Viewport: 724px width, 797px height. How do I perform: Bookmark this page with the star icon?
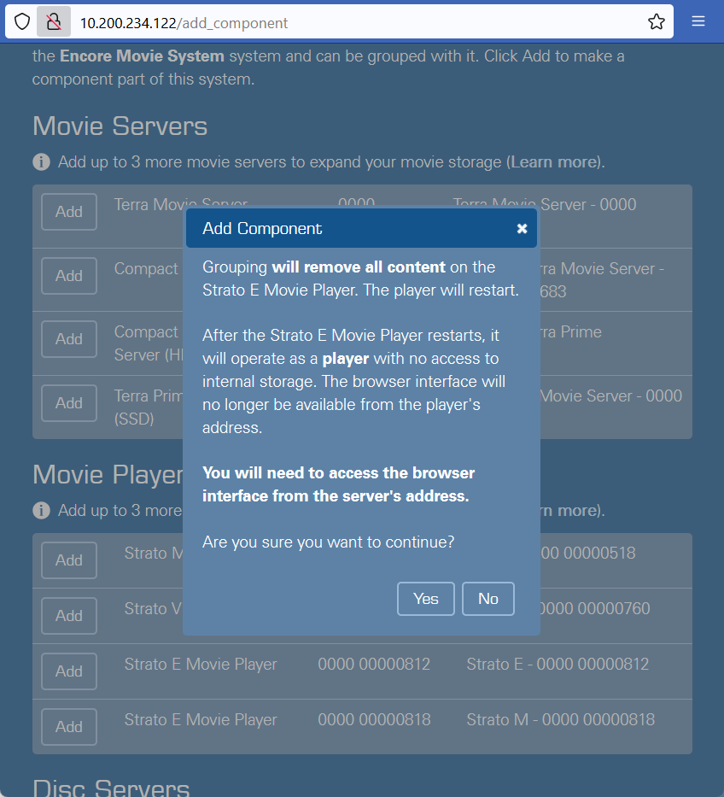point(656,22)
